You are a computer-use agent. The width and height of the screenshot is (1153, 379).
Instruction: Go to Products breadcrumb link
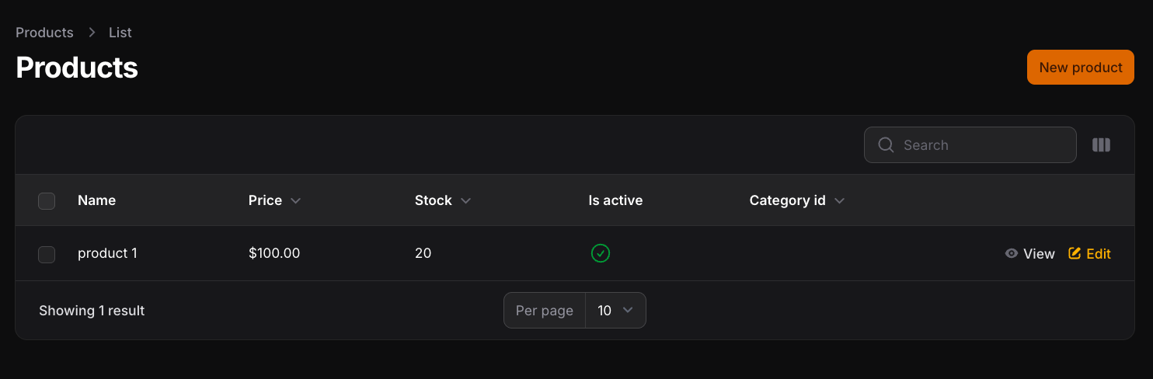pos(44,33)
